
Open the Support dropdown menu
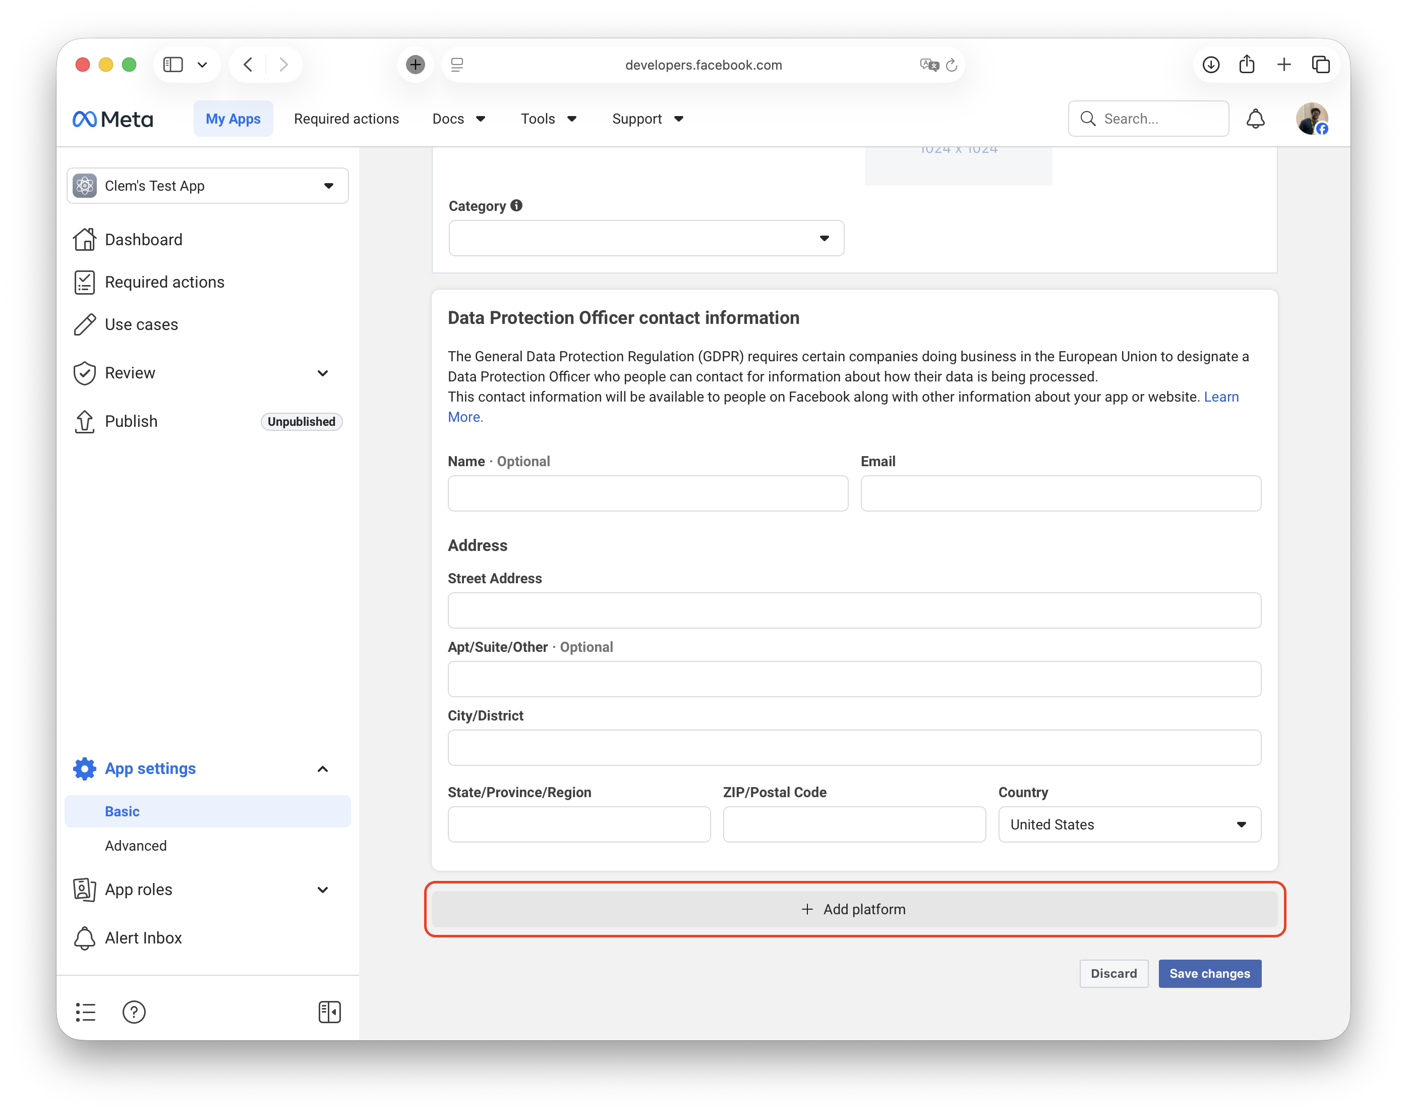pyautogui.click(x=648, y=119)
